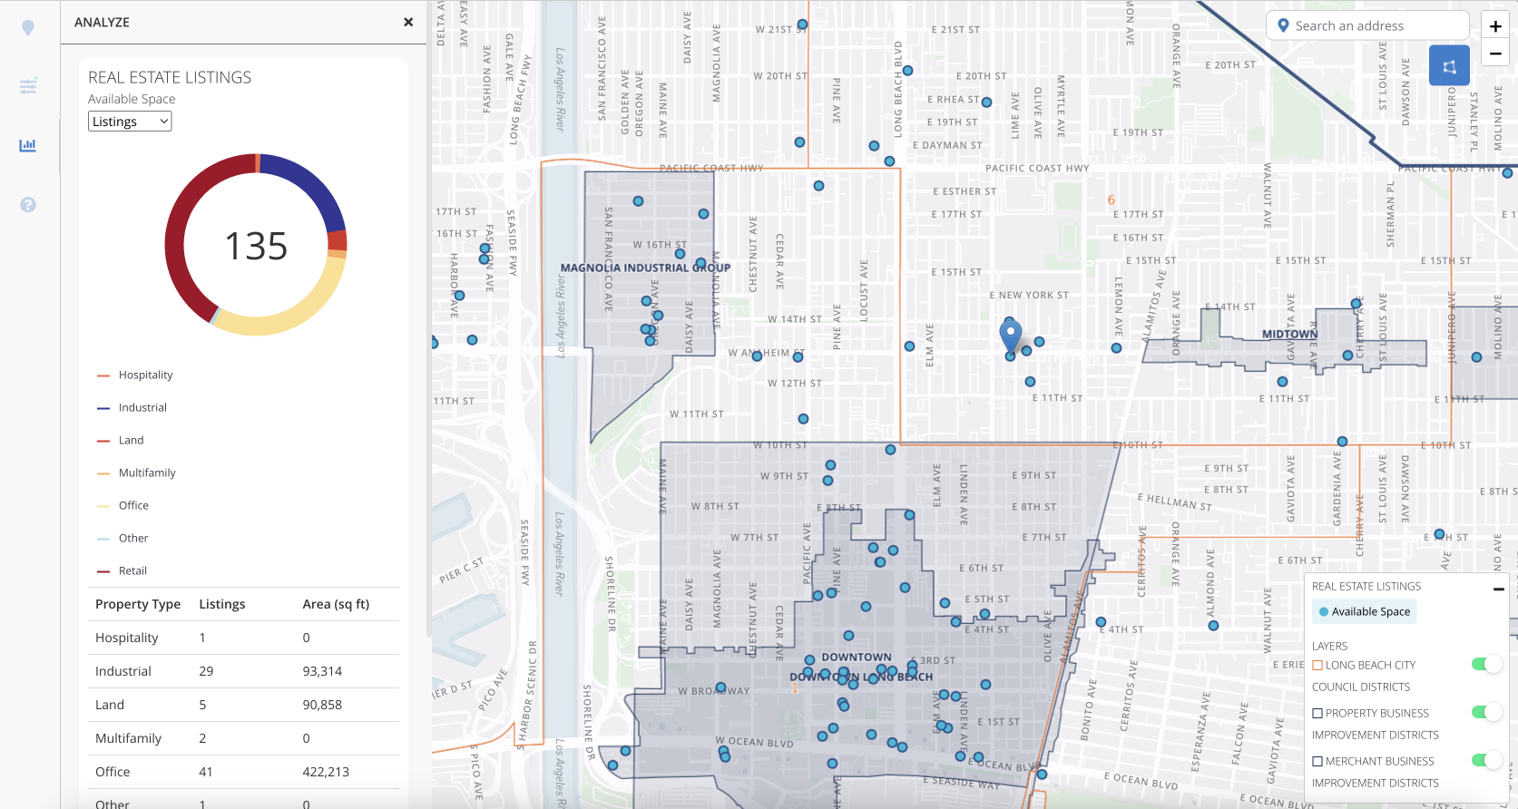
Task: Click the listing dot on E Rhea St
Action: pos(986,102)
